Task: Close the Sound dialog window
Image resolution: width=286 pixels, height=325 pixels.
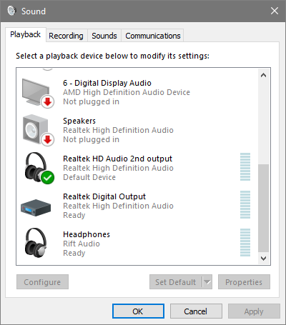Action: (275, 11)
